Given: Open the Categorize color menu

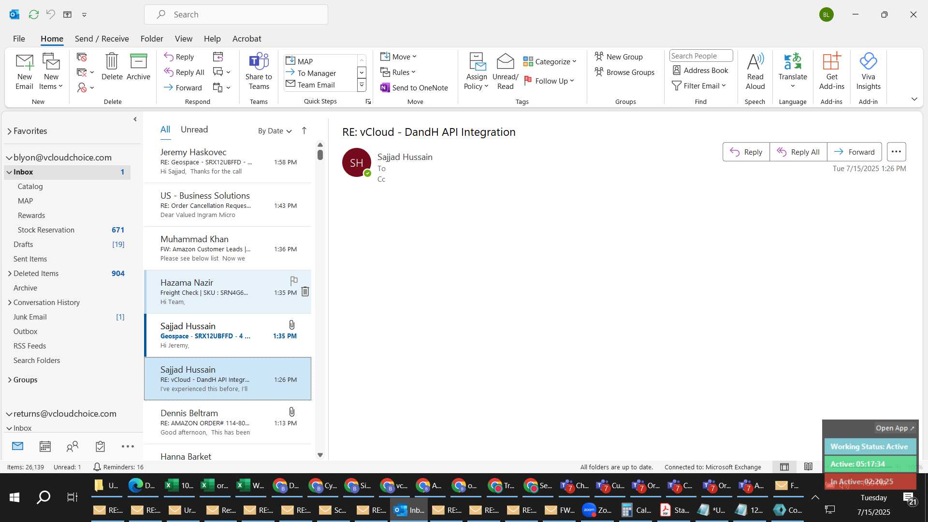Looking at the screenshot, I should click(x=550, y=62).
